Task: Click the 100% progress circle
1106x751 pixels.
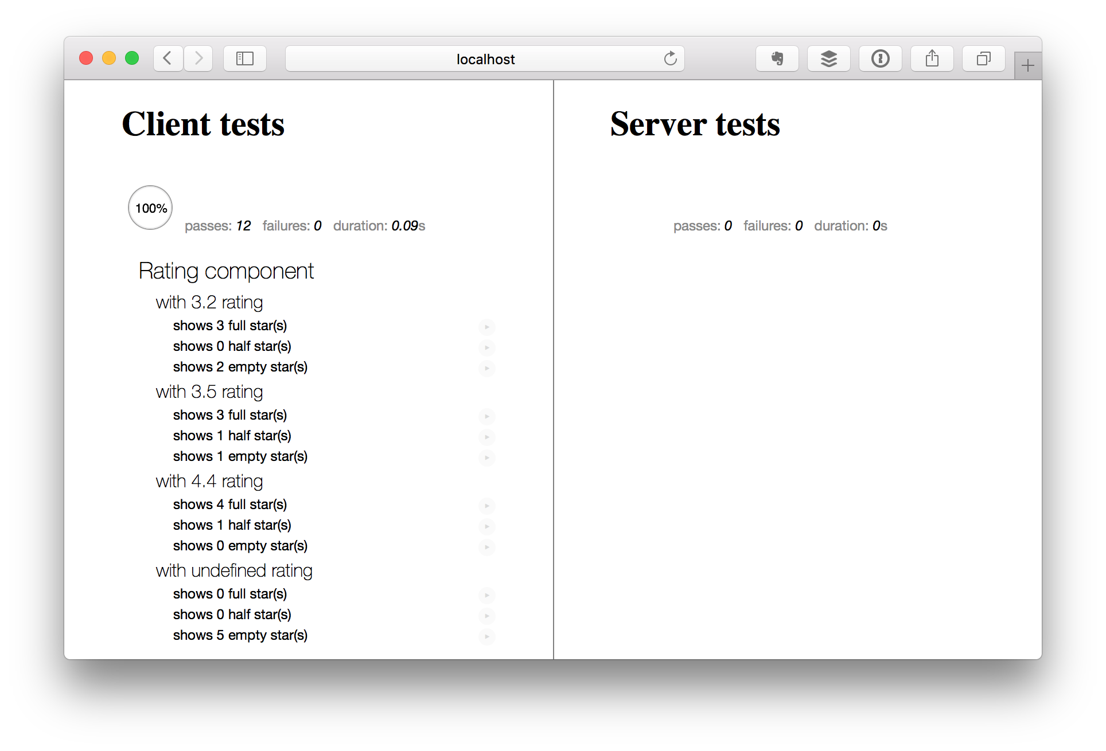Action: pos(150,208)
